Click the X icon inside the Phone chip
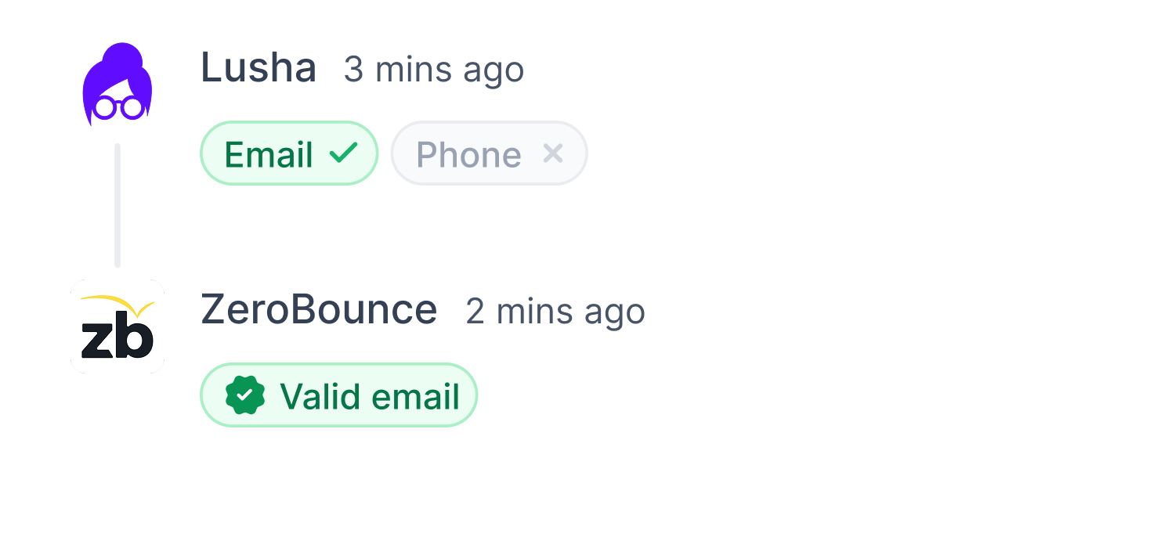 [x=554, y=153]
